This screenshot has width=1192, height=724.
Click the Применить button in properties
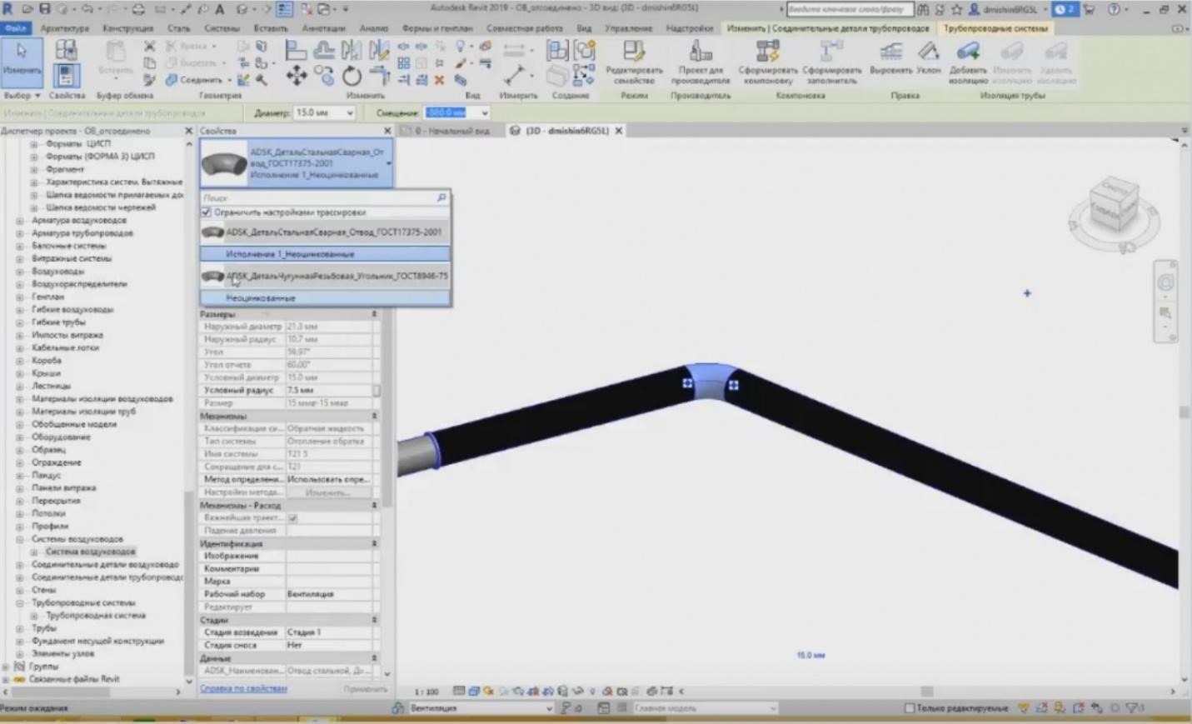coord(365,689)
